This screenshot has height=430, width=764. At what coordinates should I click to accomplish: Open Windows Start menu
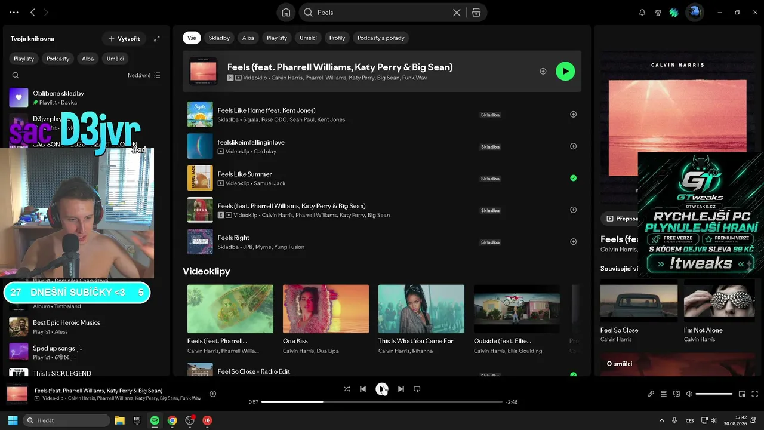click(13, 420)
